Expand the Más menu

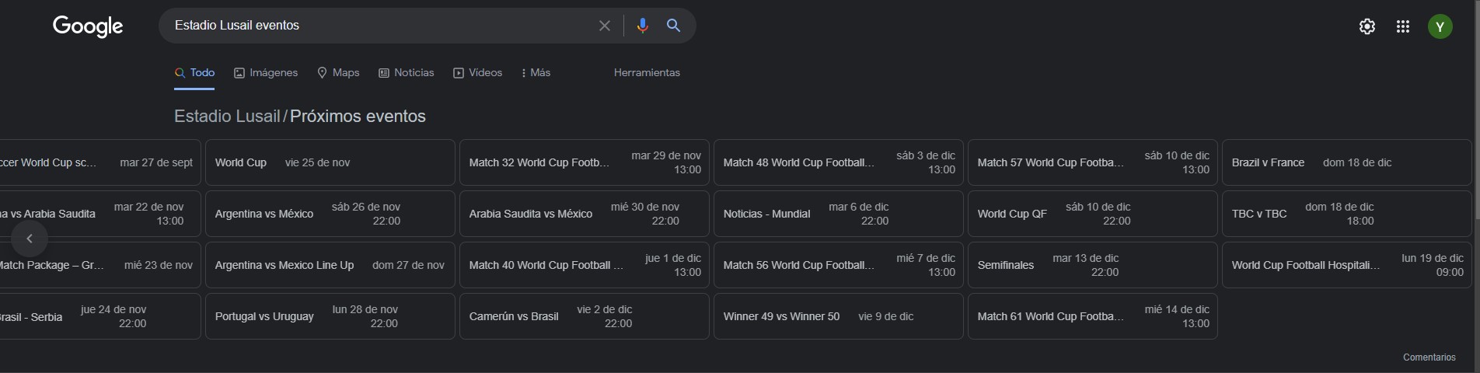click(x=536, y=72)
